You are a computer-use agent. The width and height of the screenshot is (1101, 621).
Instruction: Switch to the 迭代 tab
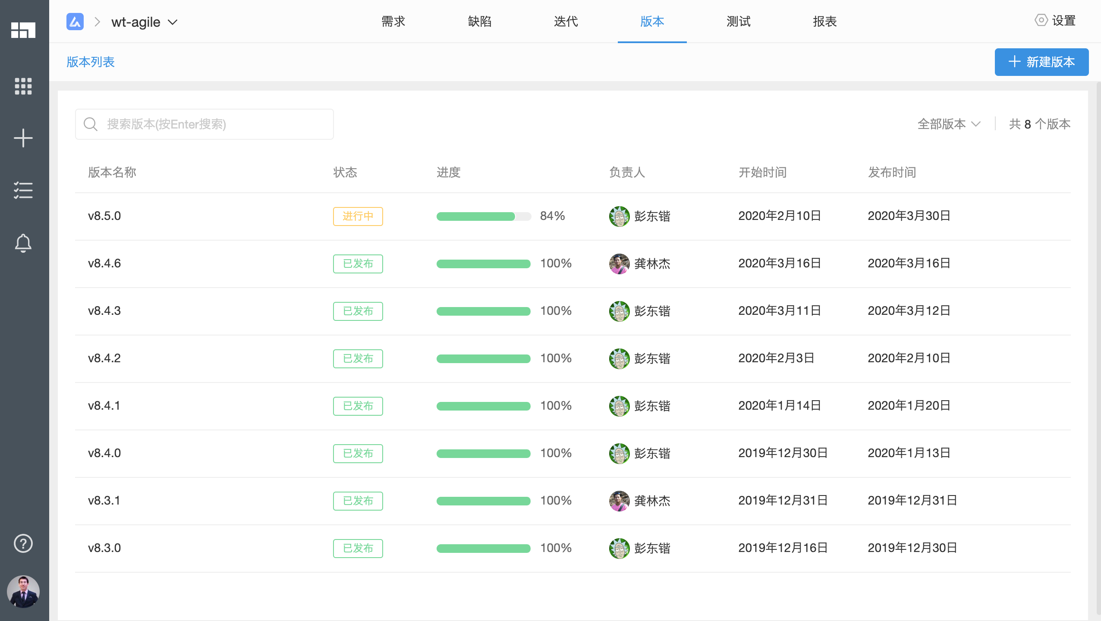point(566,22)
